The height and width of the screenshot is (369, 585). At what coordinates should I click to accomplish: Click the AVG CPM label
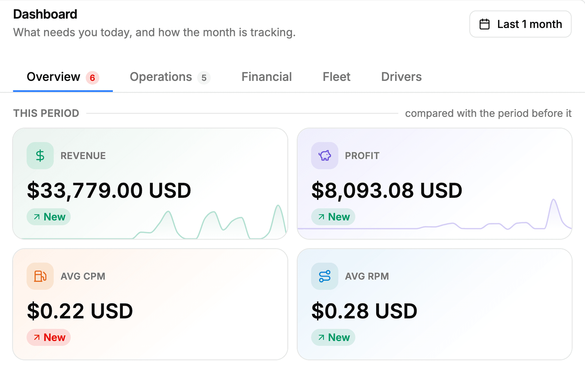(83, 276)
